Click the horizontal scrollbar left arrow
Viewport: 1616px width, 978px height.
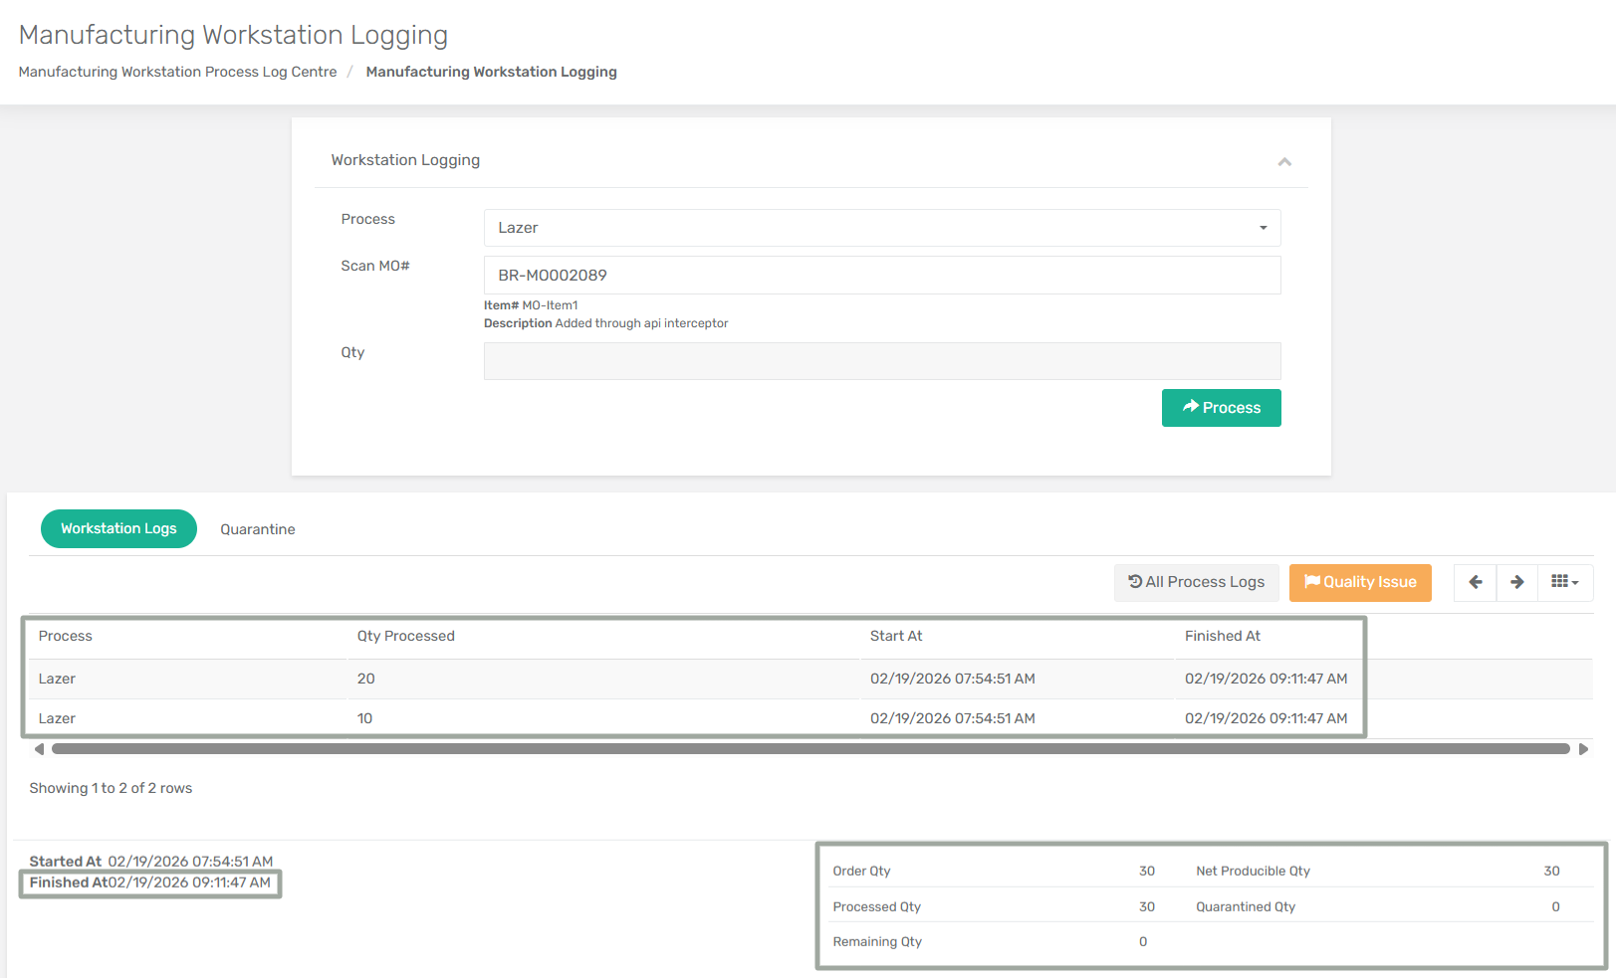[39, 749]
